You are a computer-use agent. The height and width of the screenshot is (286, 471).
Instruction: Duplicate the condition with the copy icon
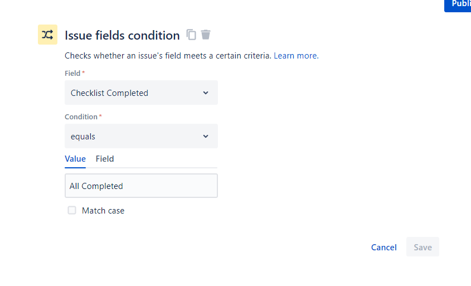[191, 35]
